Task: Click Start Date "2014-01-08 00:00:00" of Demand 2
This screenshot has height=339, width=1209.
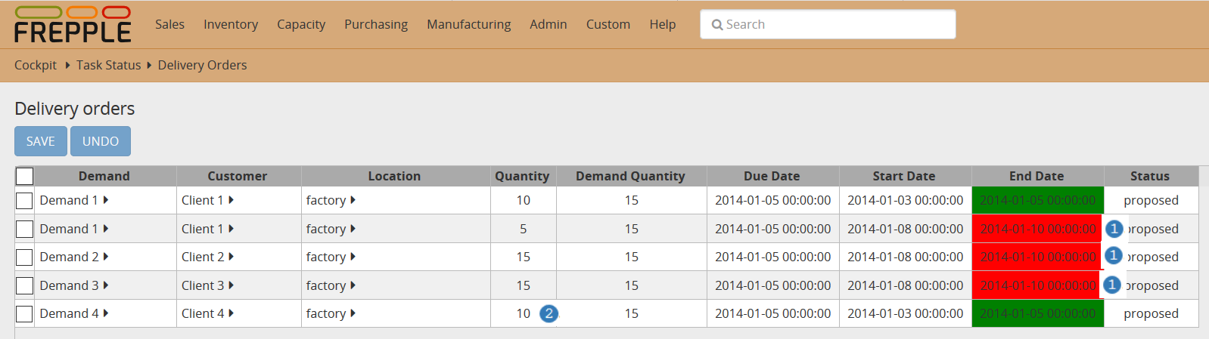Action: click(906, 257)
